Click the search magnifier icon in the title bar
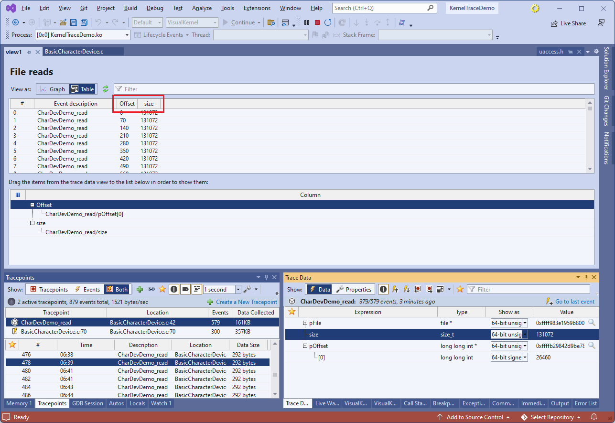This screenshot has height=423, width=615. (x=431, y=8)
